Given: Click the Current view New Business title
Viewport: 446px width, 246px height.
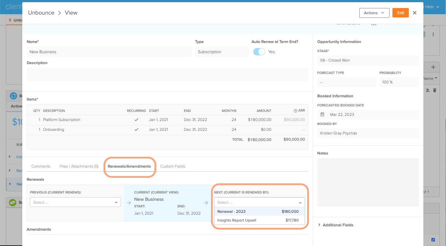Looking at the screenshot, I should click(x=149, y=199).
